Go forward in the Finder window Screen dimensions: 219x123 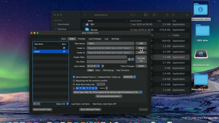90,15
